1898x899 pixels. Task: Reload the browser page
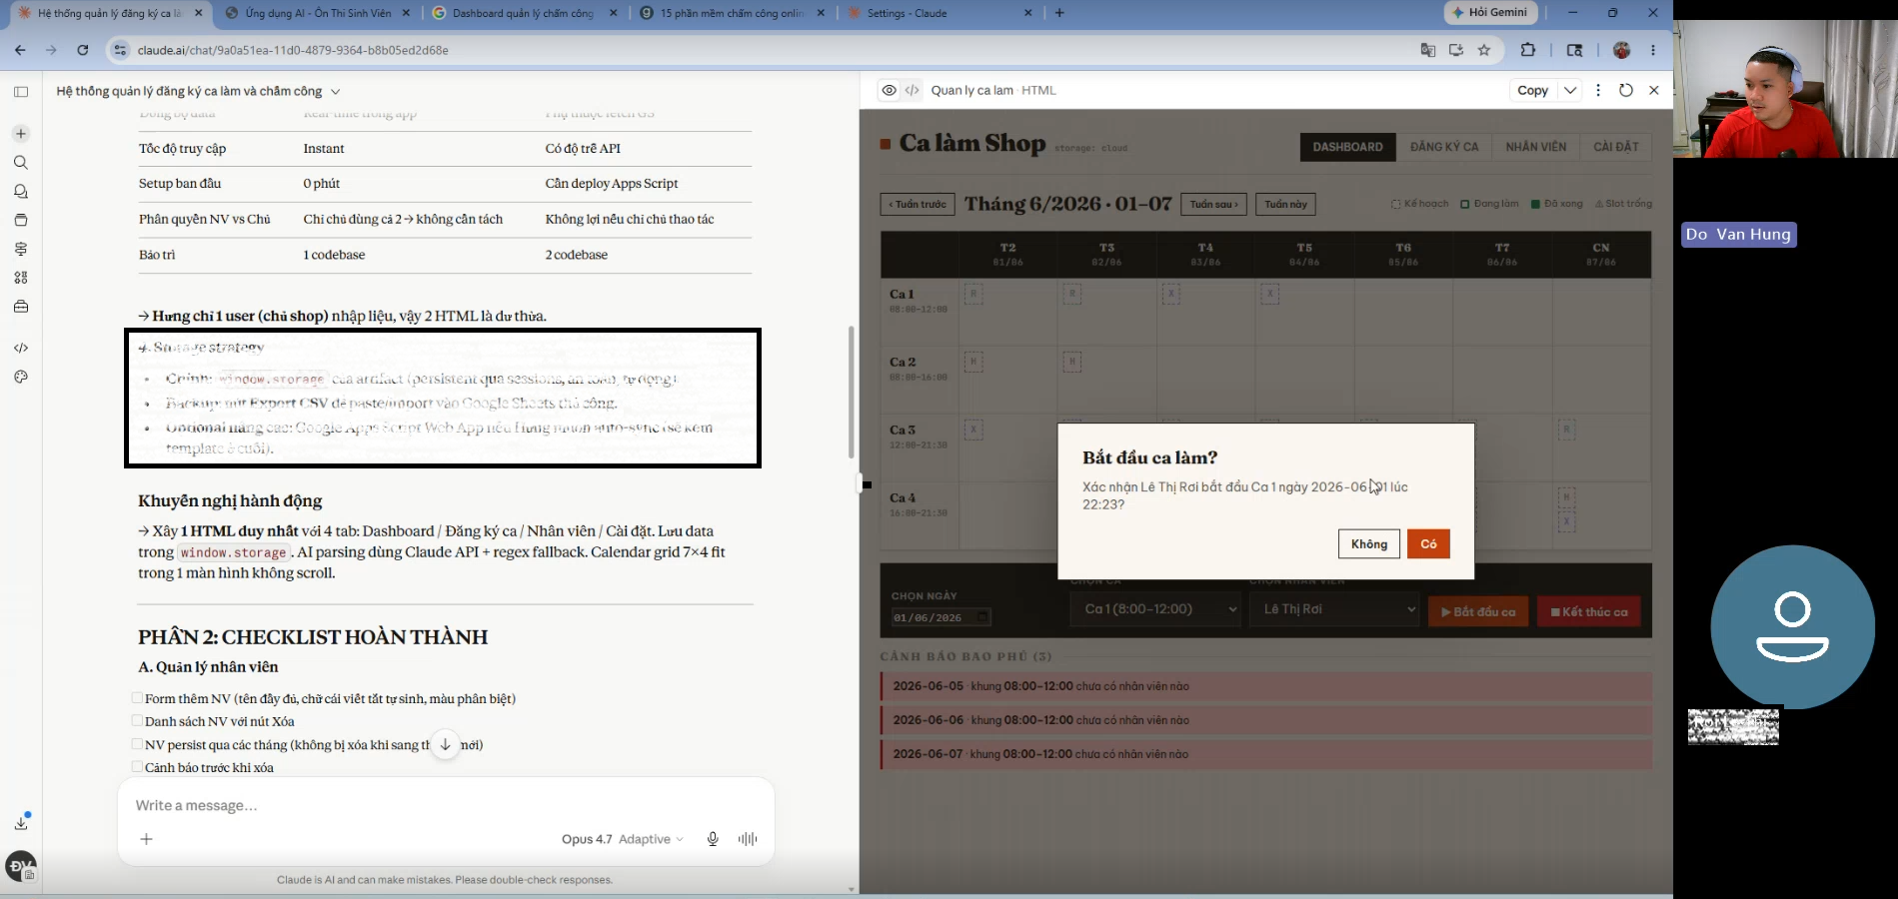coord(83,50)
